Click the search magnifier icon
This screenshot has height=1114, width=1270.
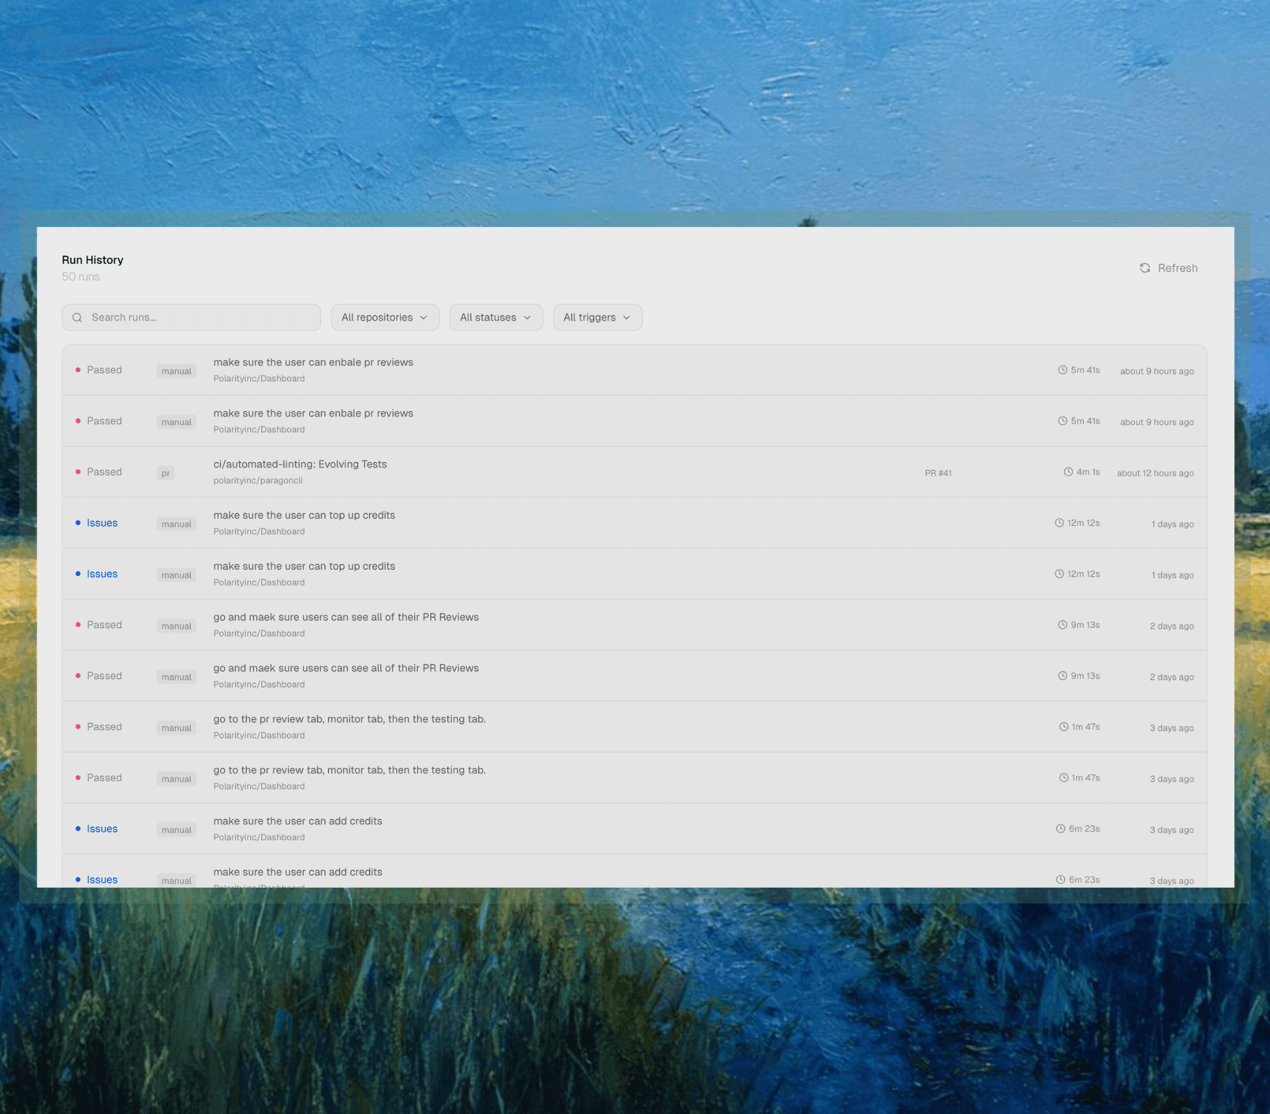tap(77, 317)
